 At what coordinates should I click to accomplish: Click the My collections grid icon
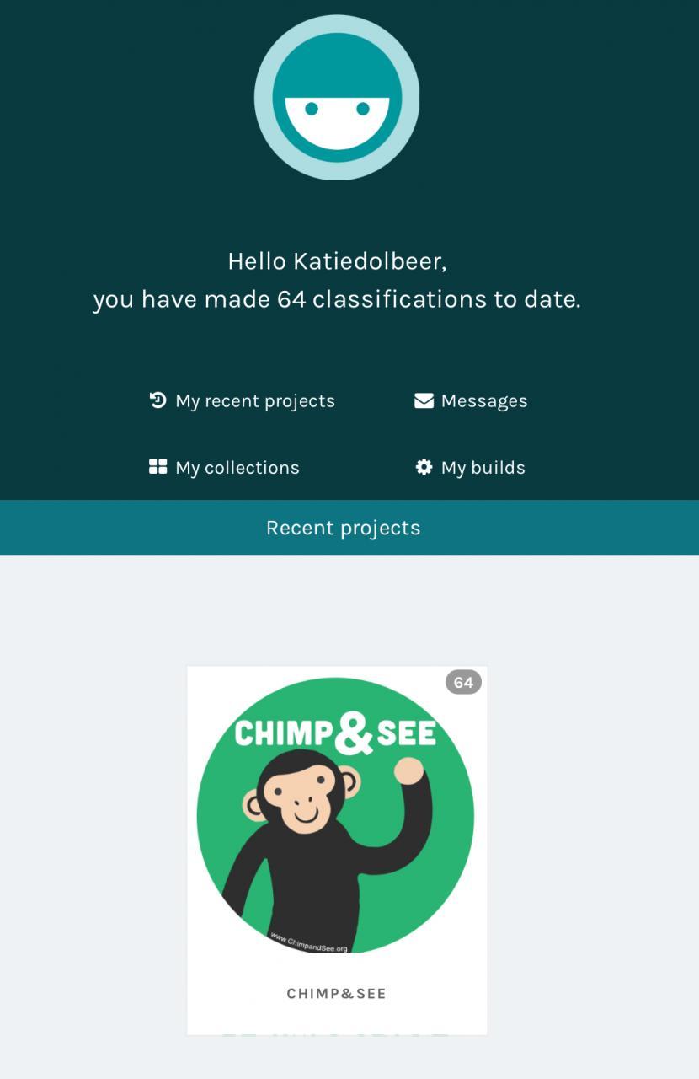click(x=157, y=467)
